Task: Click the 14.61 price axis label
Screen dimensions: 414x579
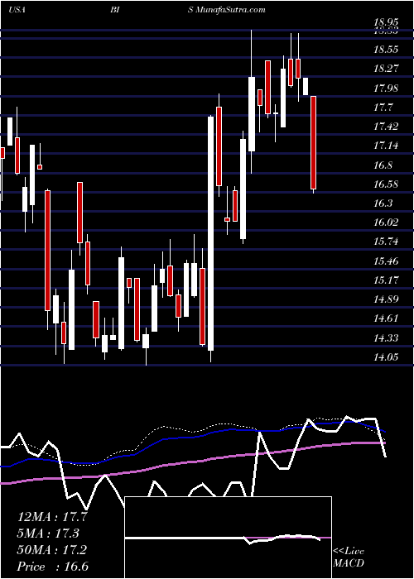Action: [x=386, y=318]
